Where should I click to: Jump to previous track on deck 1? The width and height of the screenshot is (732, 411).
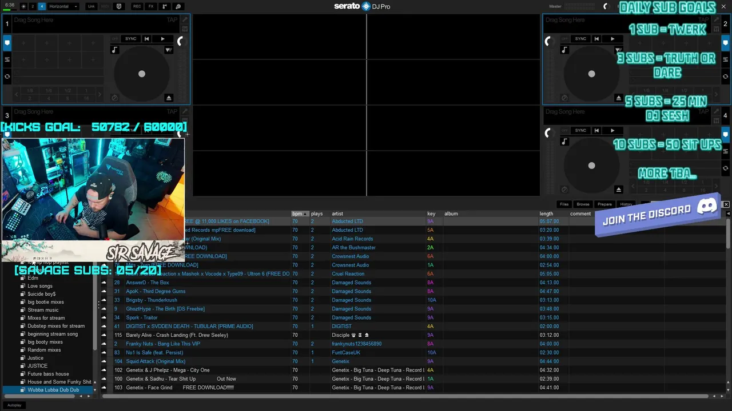(146, 39)
